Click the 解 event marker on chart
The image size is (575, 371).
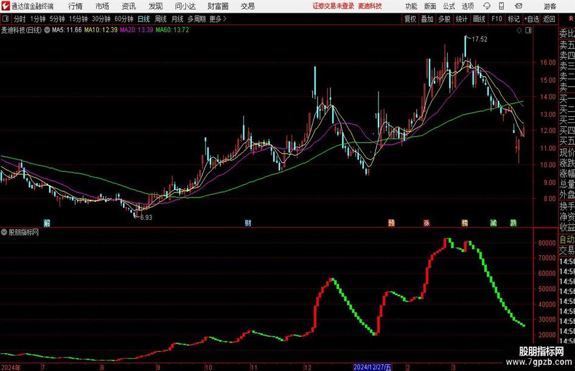click(x=47, y=223)
